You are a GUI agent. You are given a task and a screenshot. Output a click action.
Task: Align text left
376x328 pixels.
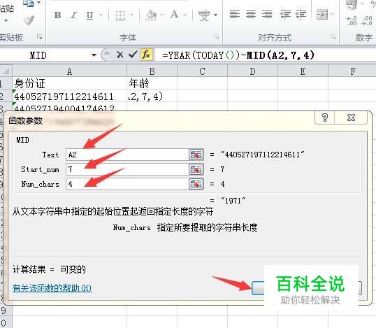[235, 15]
